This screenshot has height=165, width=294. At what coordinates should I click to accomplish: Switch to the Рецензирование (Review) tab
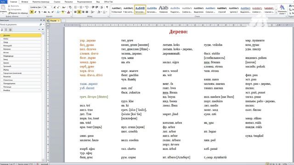pyautogui.click(x=85, y=2)
